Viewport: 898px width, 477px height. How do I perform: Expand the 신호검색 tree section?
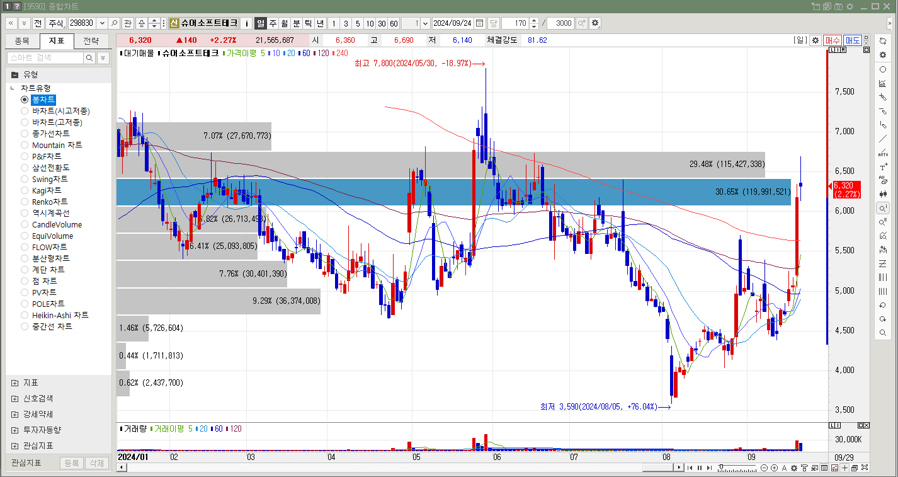pyautogui.click(x=14, y=398)
